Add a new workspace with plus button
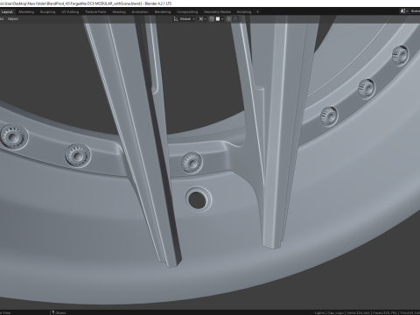 tap(257, 12)
